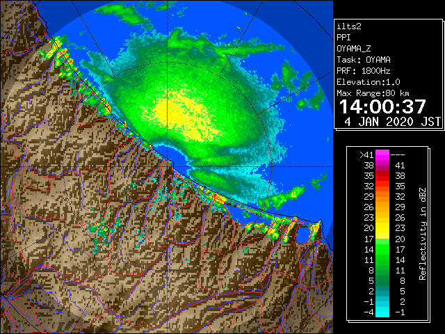
Task: Choose the red 35–38 dBZ legend swatch
Action: coord(382,176)
